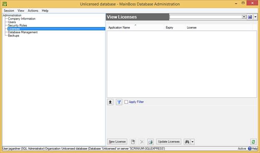Click the New License button
Image resolution: width=260 pixels, height=153 pixels.
click(117, 142)
